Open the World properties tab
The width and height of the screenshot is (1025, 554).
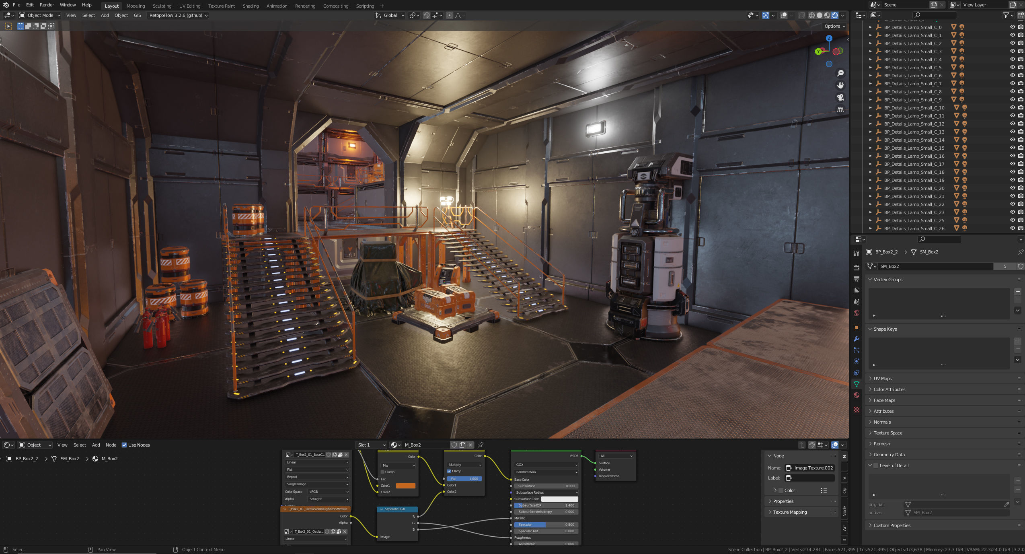(x=857, y=313)
